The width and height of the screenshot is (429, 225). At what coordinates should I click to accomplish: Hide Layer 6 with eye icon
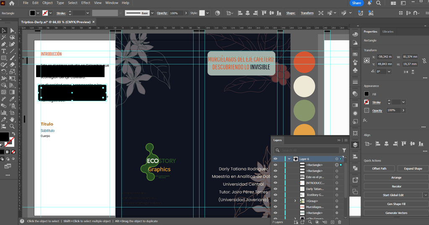point(276,159)
